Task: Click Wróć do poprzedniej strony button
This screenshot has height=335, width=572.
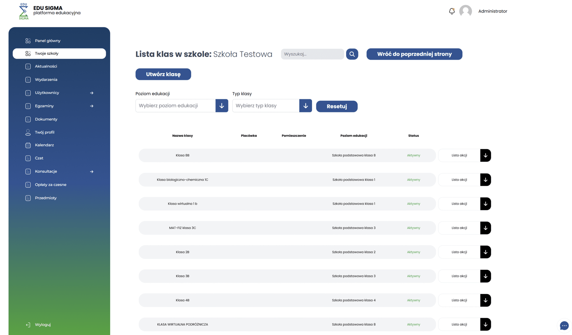Action: 414,54
